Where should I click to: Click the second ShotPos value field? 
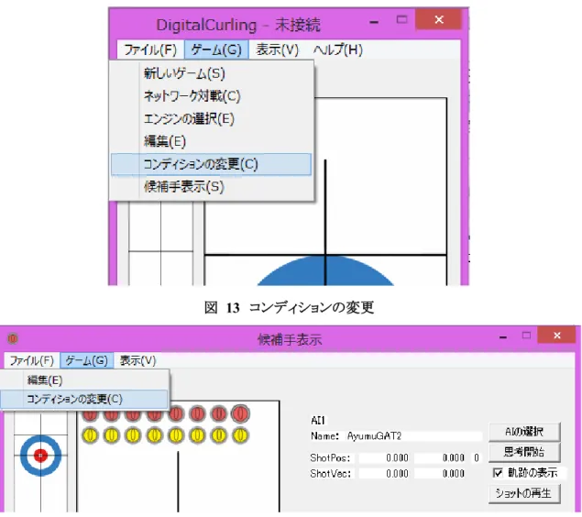[x=441, y=458]
